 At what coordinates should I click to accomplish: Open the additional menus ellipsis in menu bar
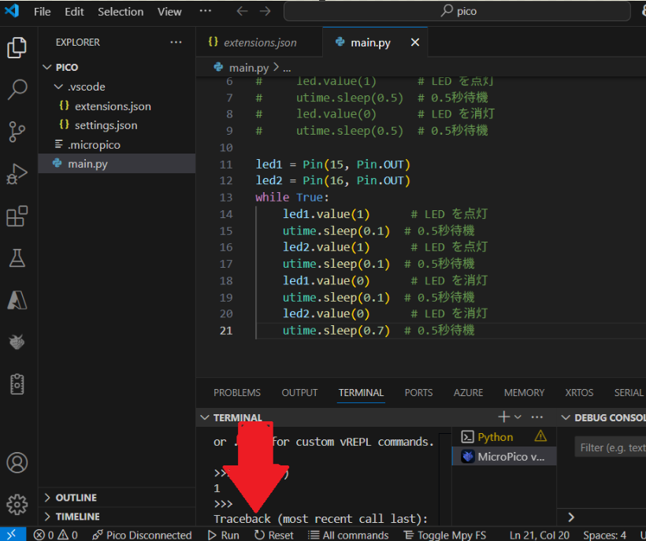[205, 11]
